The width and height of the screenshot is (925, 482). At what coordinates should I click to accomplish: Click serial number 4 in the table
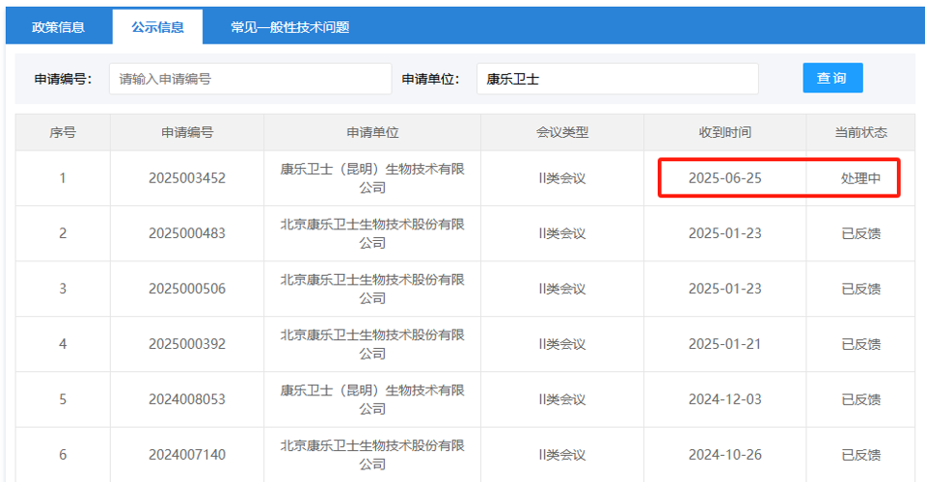pos(63,344)
